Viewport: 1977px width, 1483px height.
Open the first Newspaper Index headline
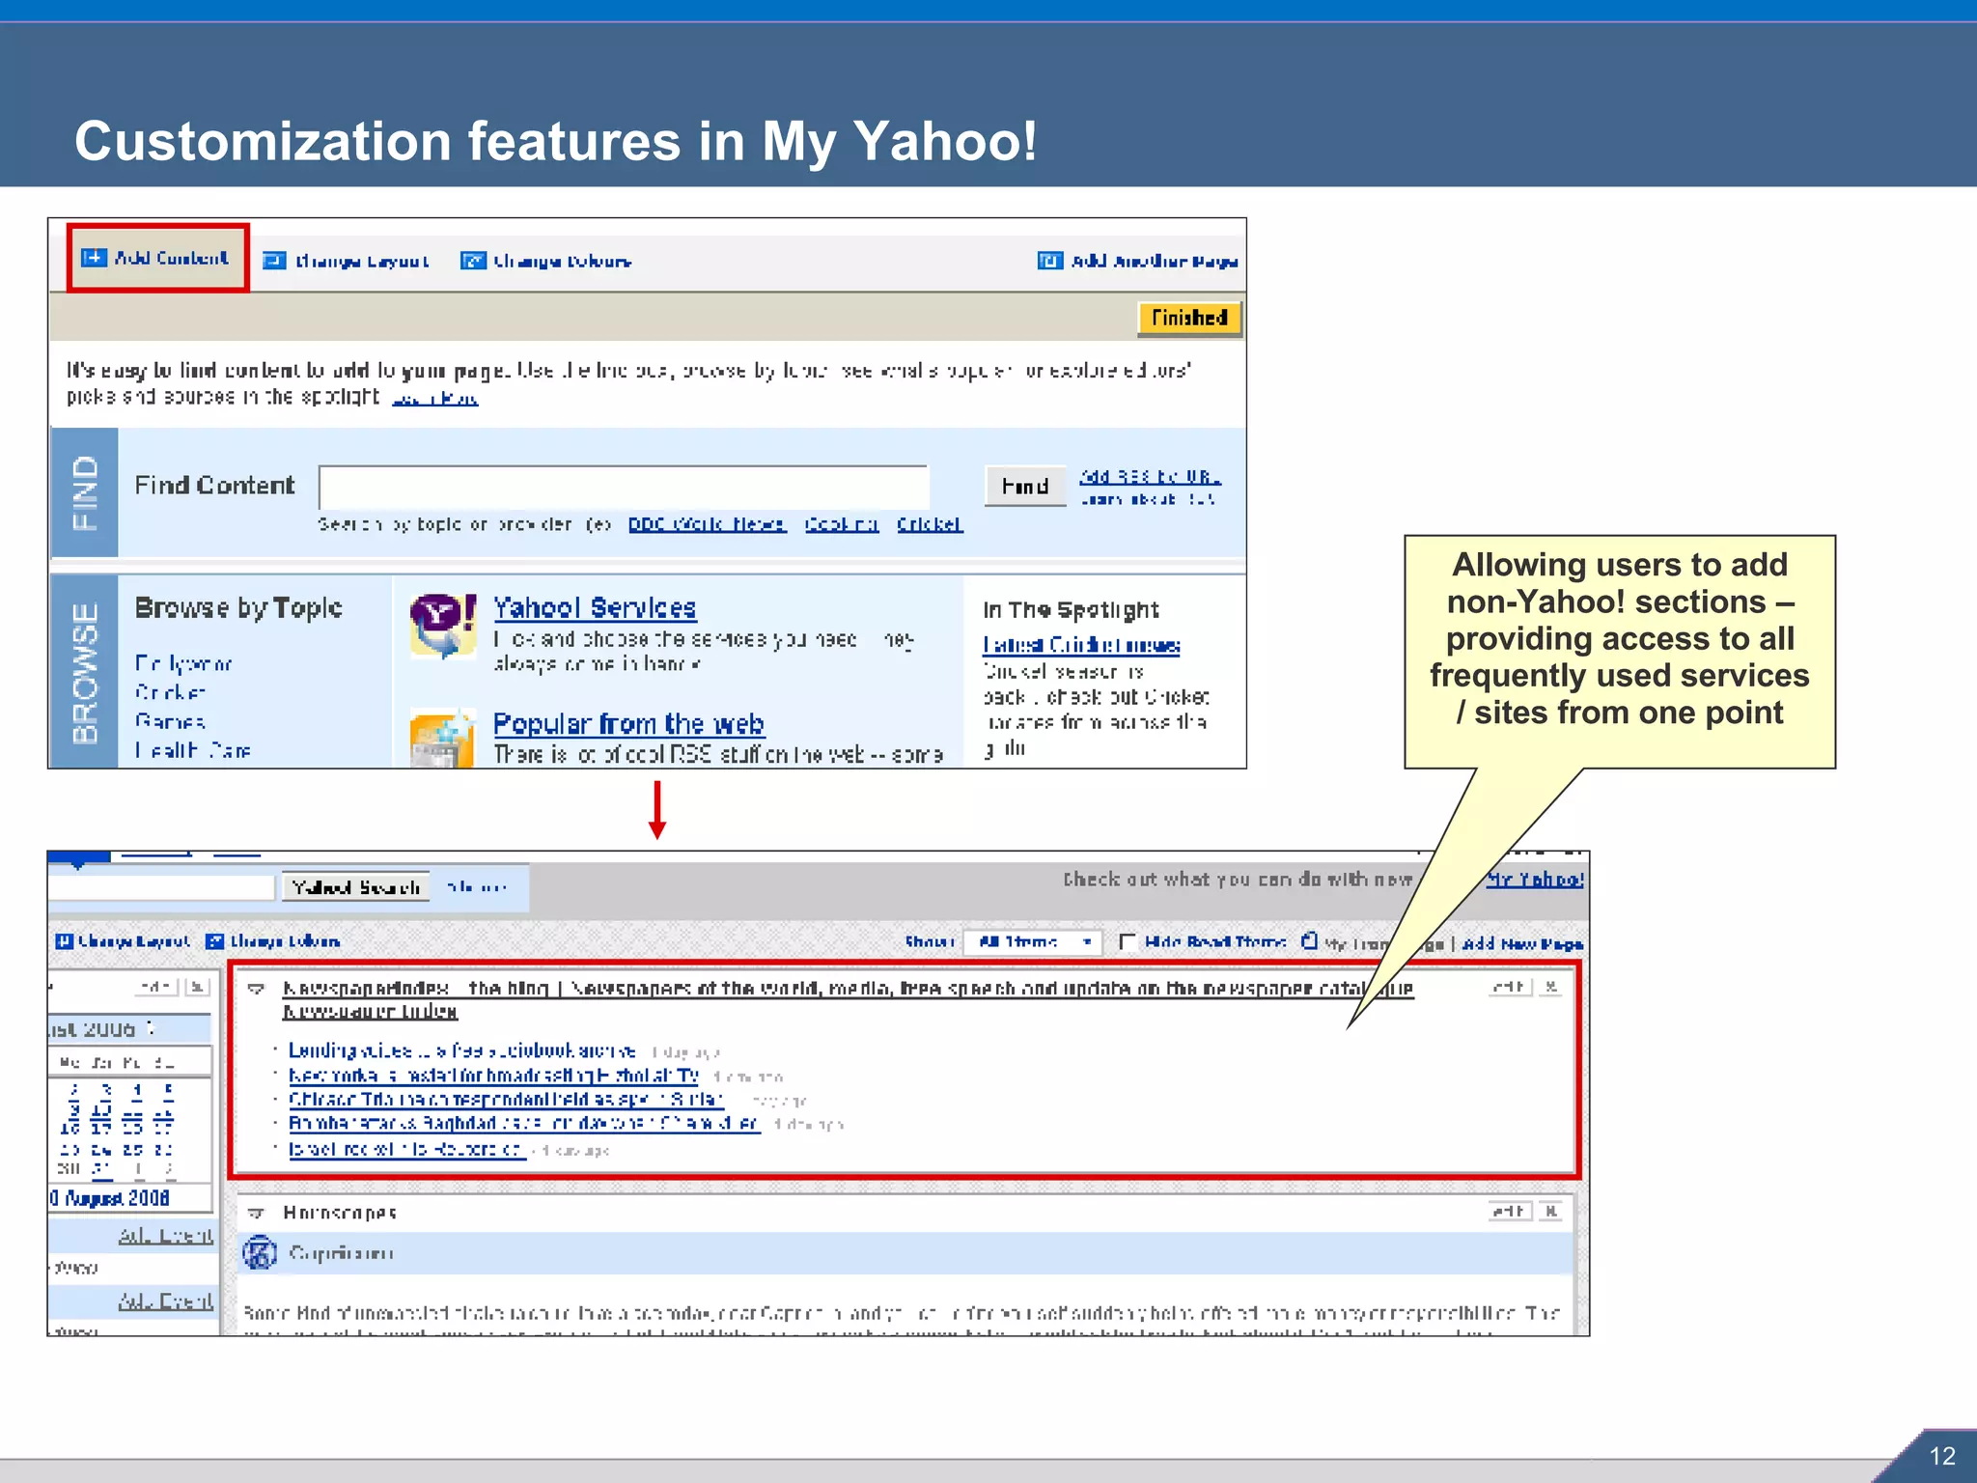[x=462, y=1050]
